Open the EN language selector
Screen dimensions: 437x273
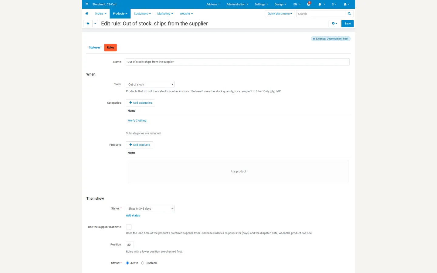296,4
